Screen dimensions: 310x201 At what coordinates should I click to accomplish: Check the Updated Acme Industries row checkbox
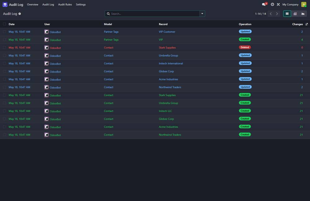pos(4,79)
